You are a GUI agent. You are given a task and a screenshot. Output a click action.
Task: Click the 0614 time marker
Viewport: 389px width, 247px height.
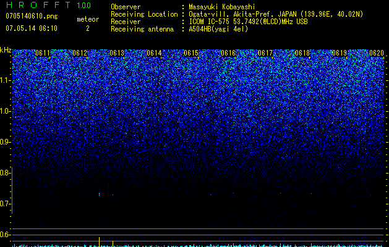(x=154, y=53)
